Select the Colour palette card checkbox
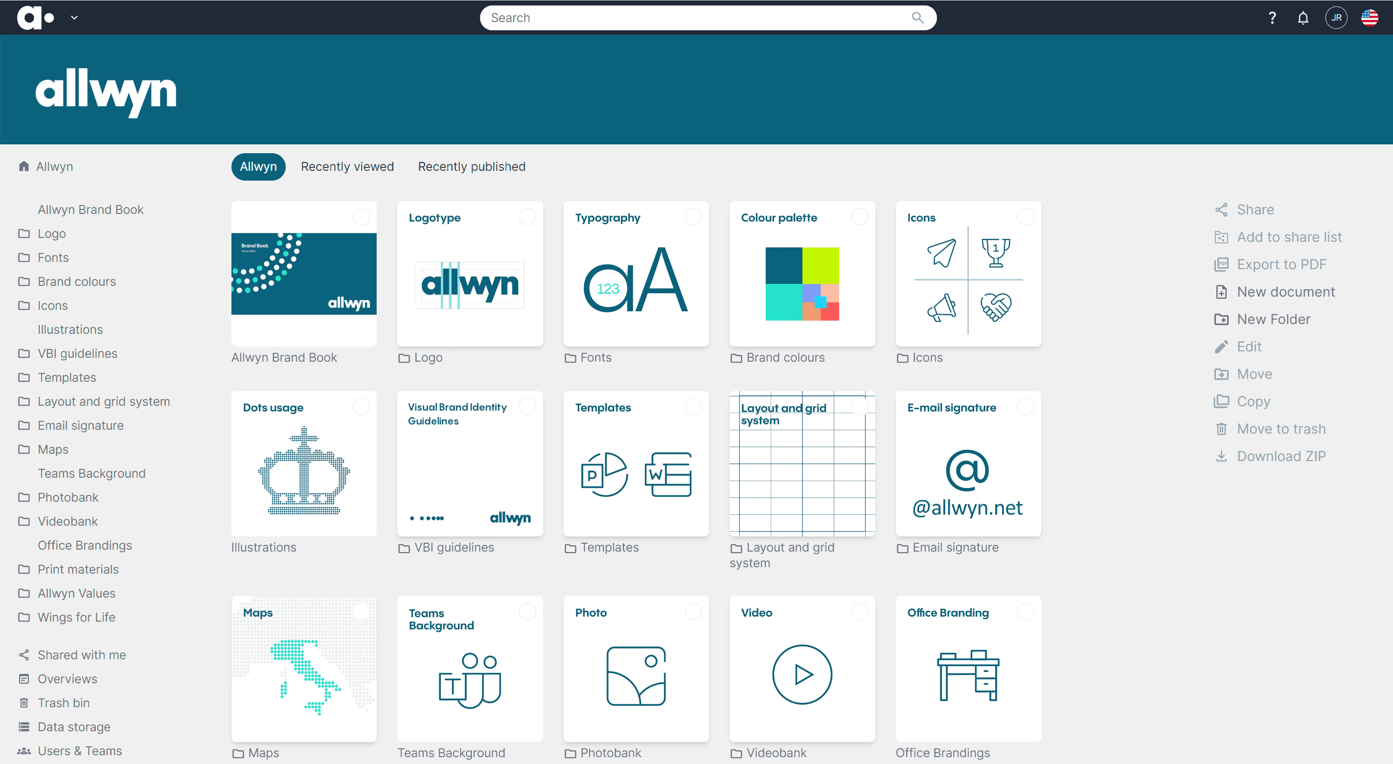Viewport: 1393px width, 764px height. (x=859, y=216)
